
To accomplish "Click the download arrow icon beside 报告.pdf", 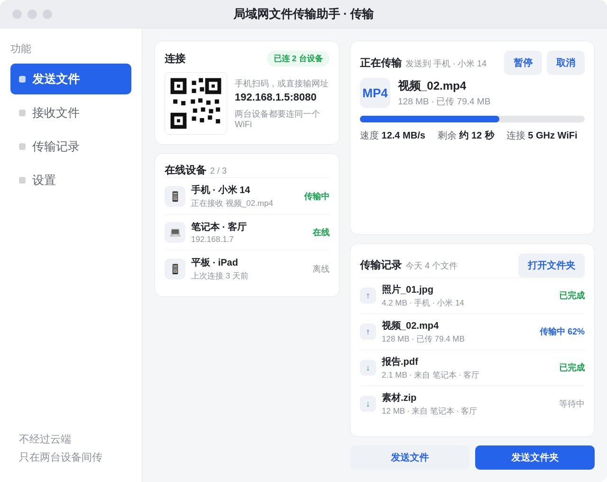I will click(368, 368).
